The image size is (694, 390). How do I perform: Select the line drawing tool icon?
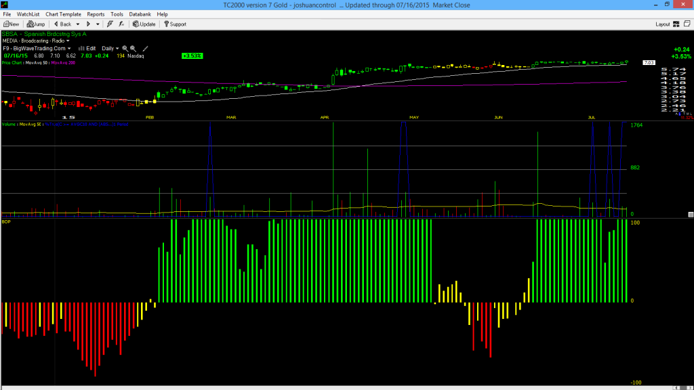[x=145, y=48]
